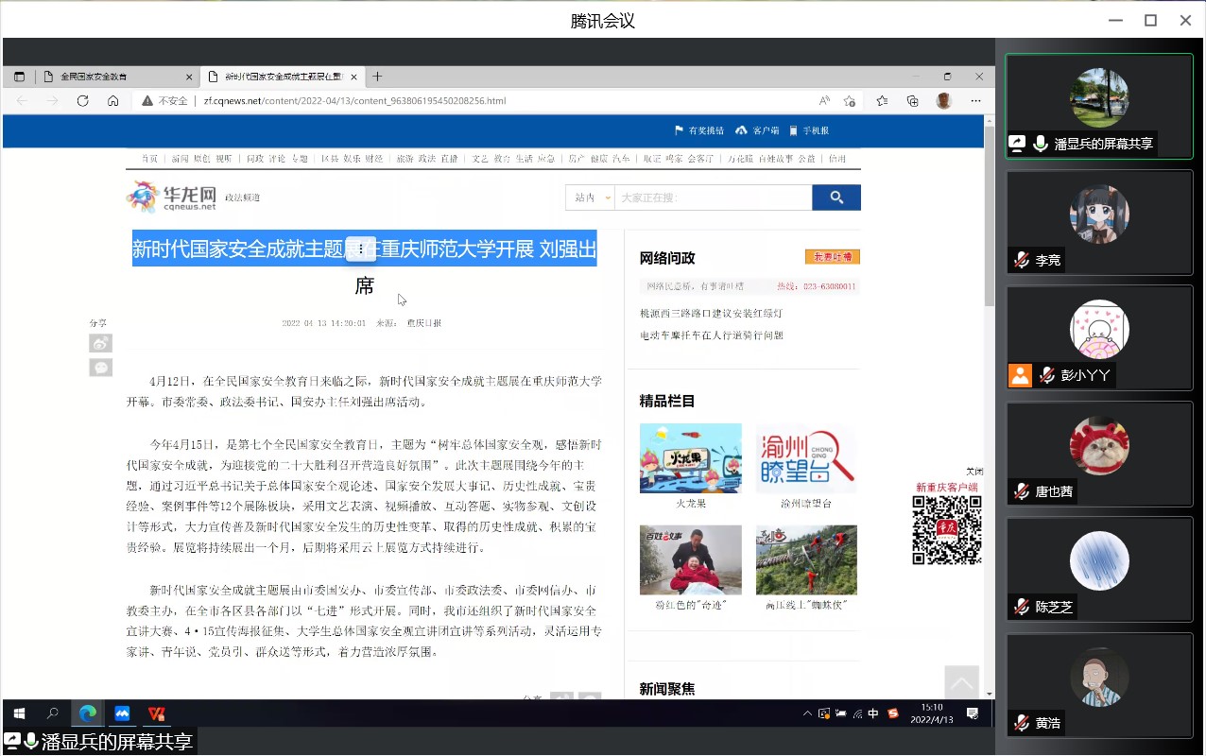
Task: Open the 桃源西三路路口建议安装红绿灯 link
Action: (711, 313)
